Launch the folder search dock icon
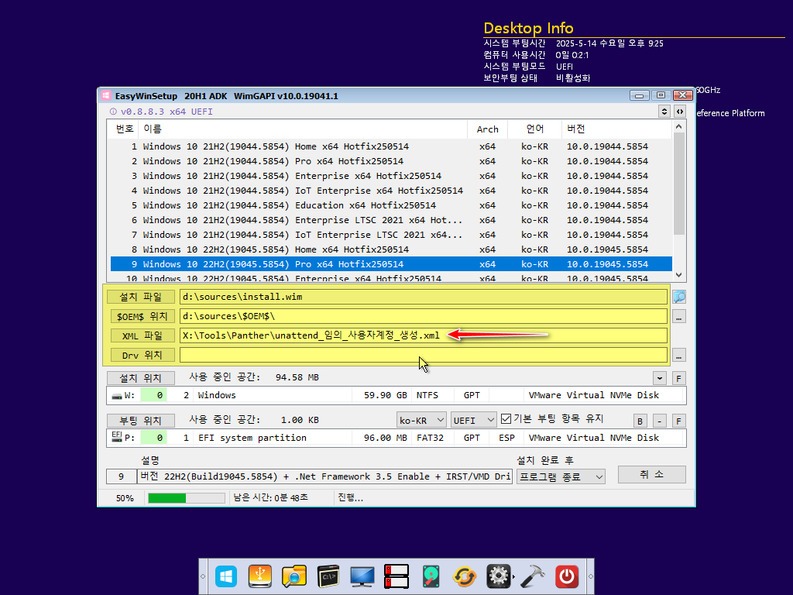The image size is (793, 595). coord(294,576)
